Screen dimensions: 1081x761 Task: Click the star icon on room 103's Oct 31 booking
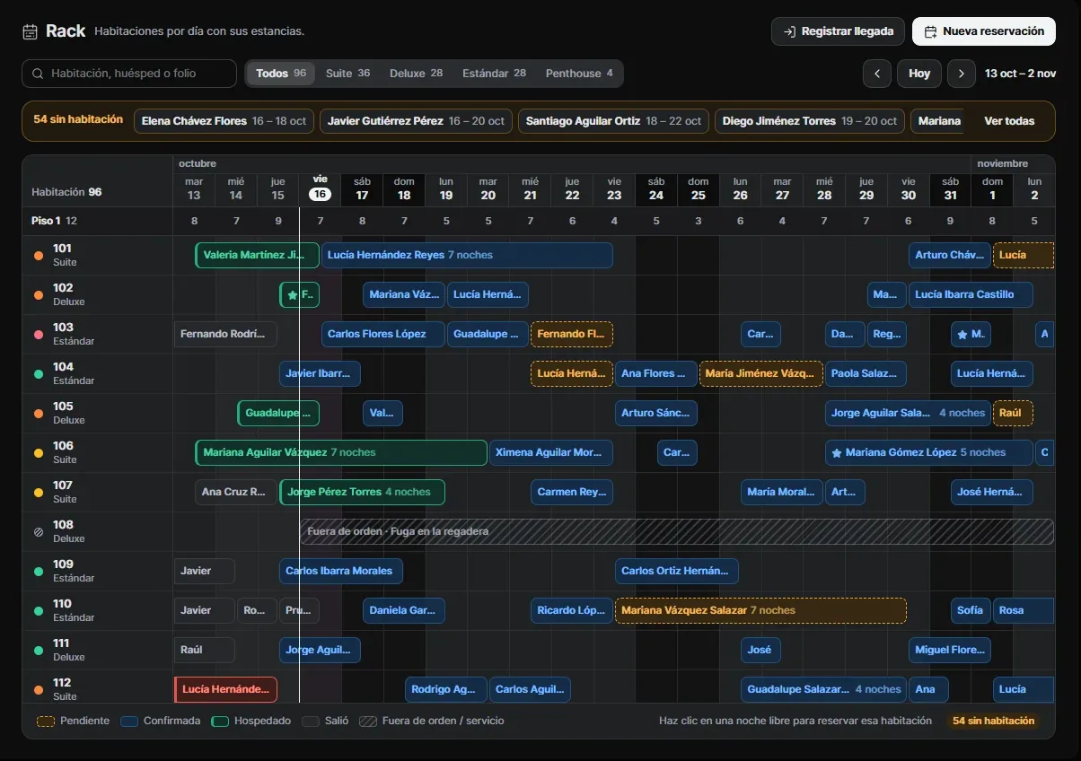pyautogui.click(x=962, y=335)
